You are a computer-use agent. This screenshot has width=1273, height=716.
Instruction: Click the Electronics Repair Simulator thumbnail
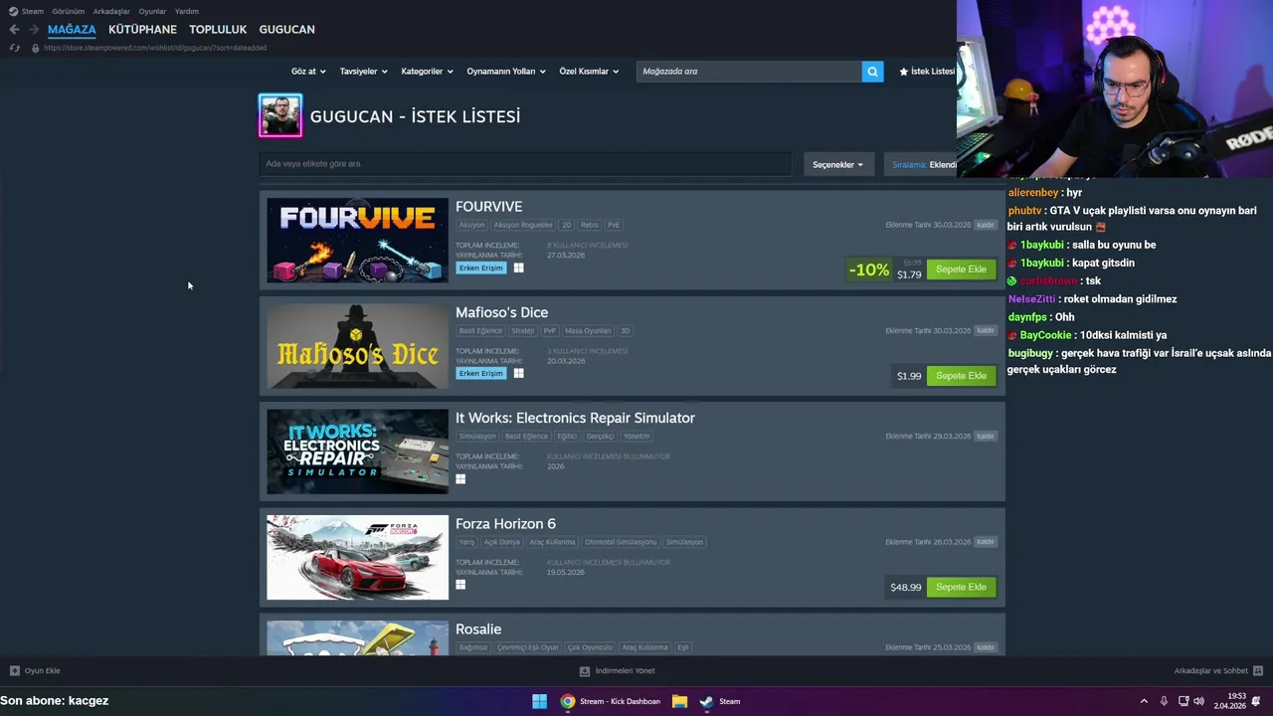coord(357,451)
